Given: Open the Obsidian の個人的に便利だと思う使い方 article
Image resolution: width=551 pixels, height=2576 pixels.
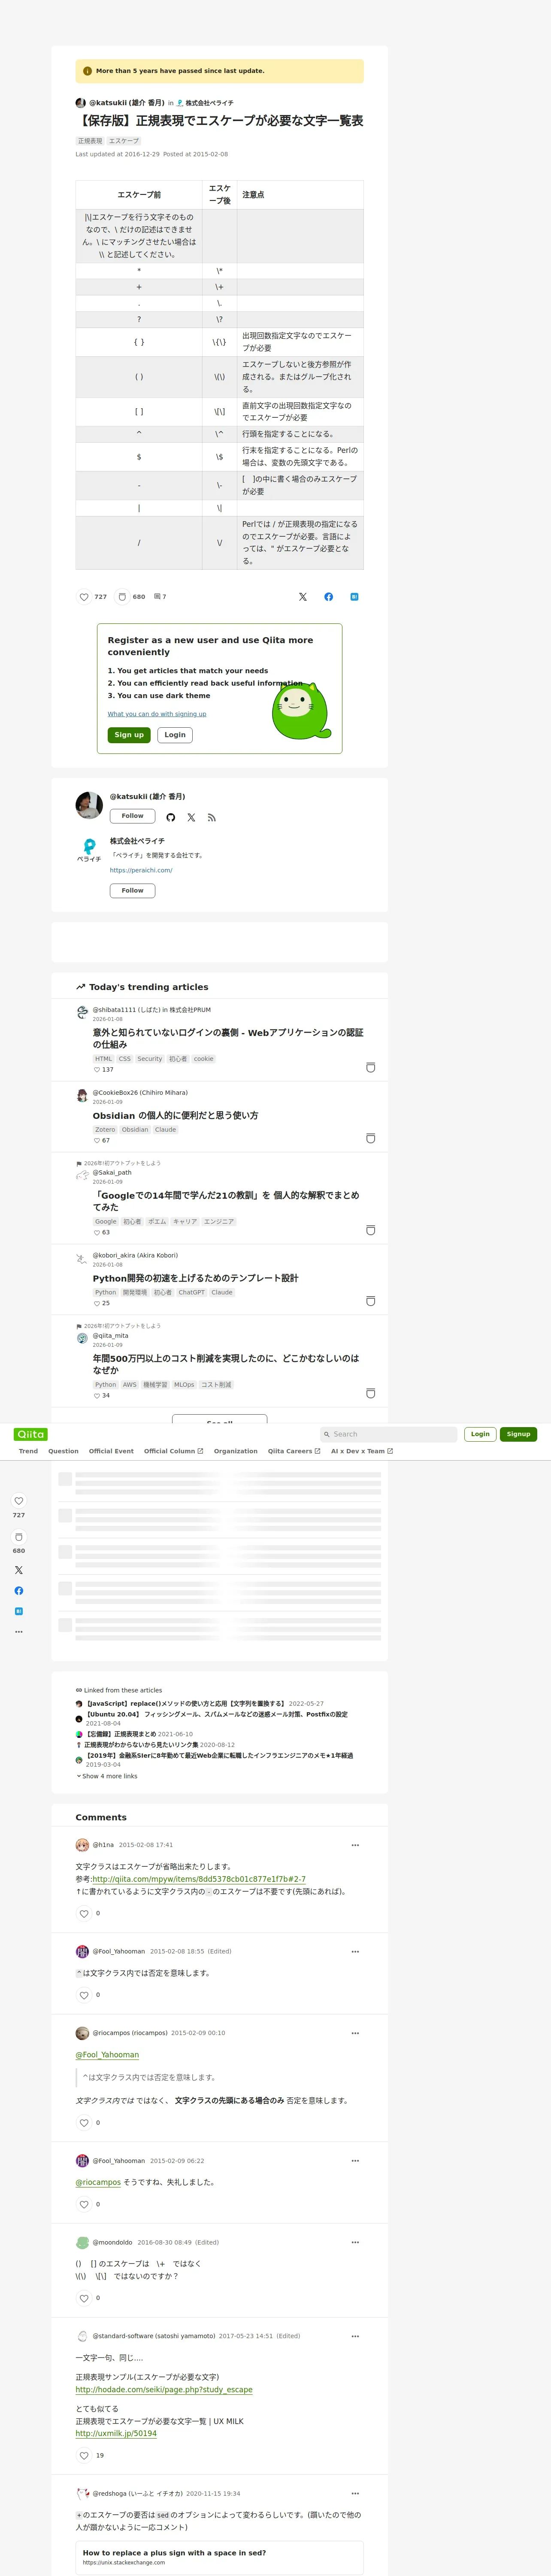Looking at the screenshot, I should tap(175, 1115).
